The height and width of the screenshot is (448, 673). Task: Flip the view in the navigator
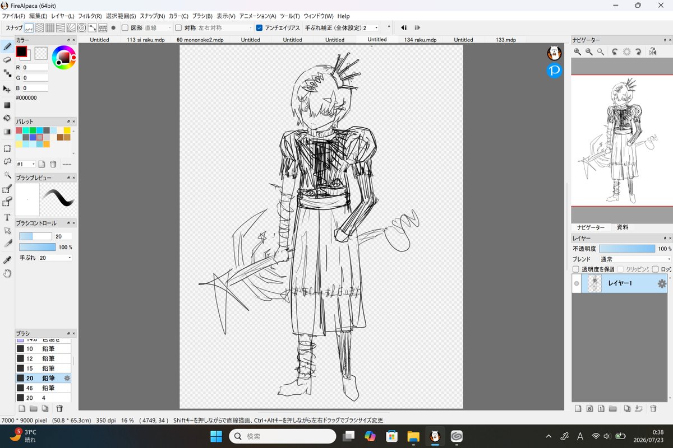[653, 52]
